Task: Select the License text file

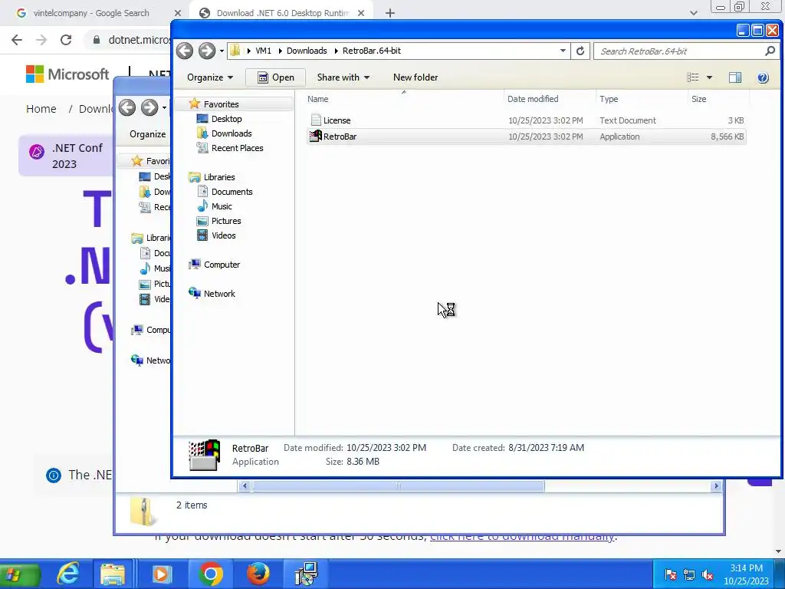Action: [x=526, y=120]
